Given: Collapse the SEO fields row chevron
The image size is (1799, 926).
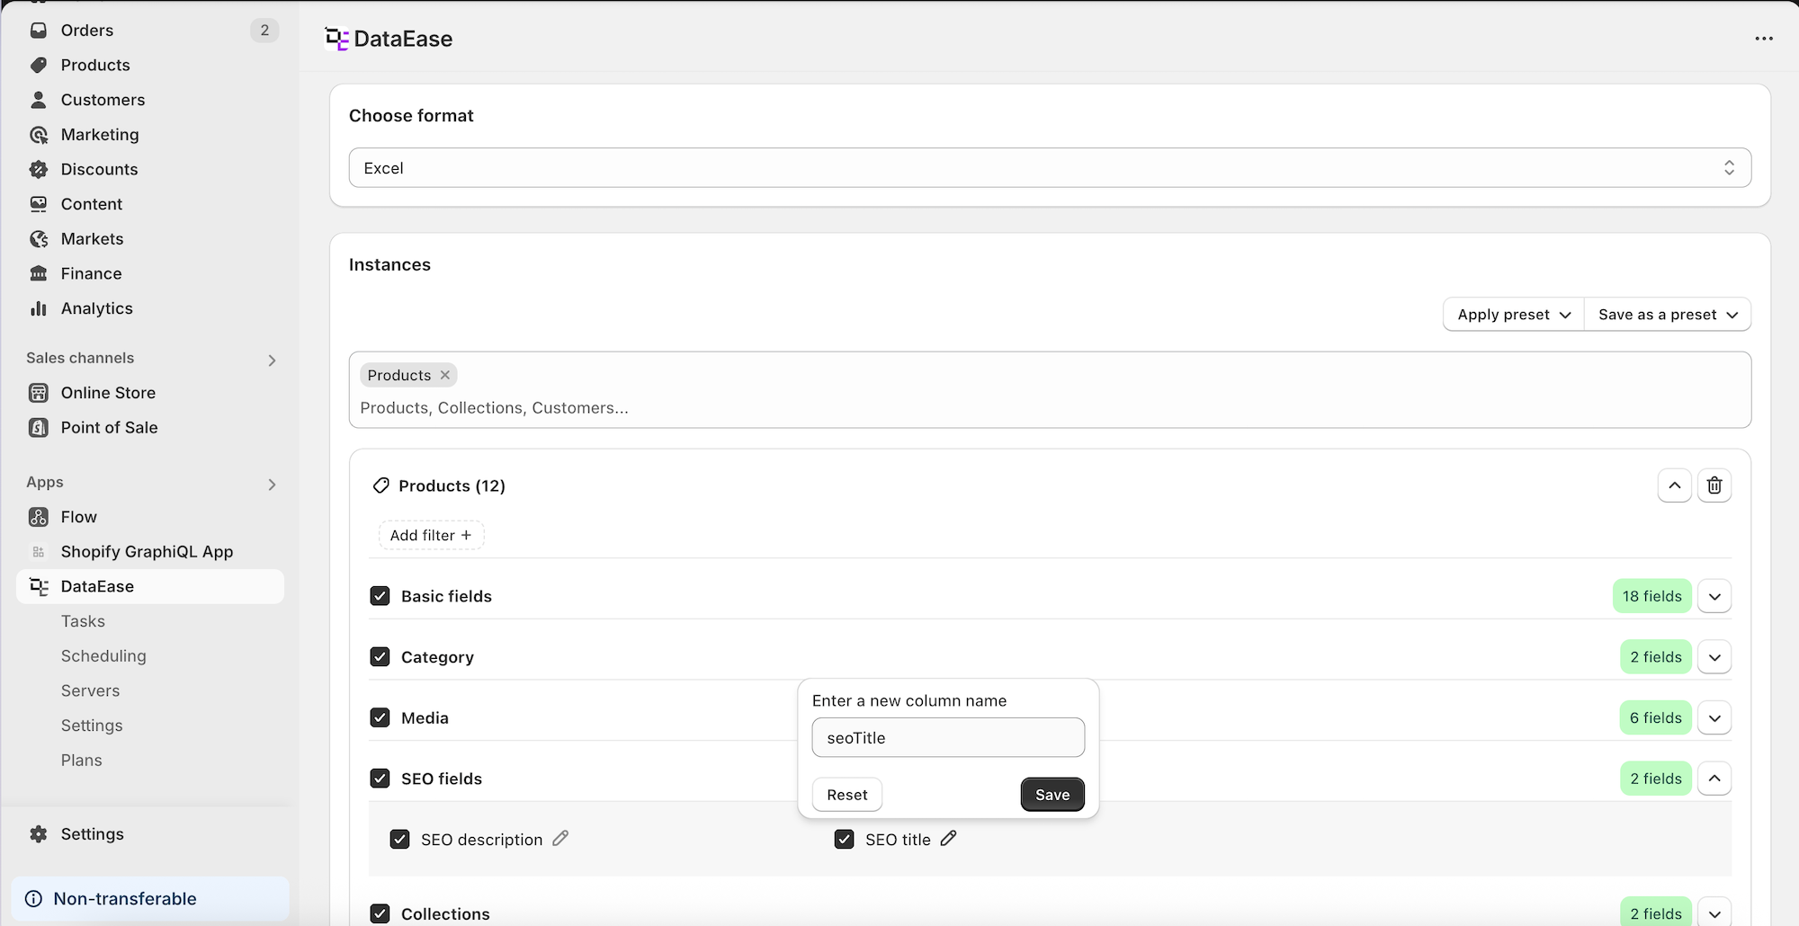Looking at the screenshot, I should 1714,779.
